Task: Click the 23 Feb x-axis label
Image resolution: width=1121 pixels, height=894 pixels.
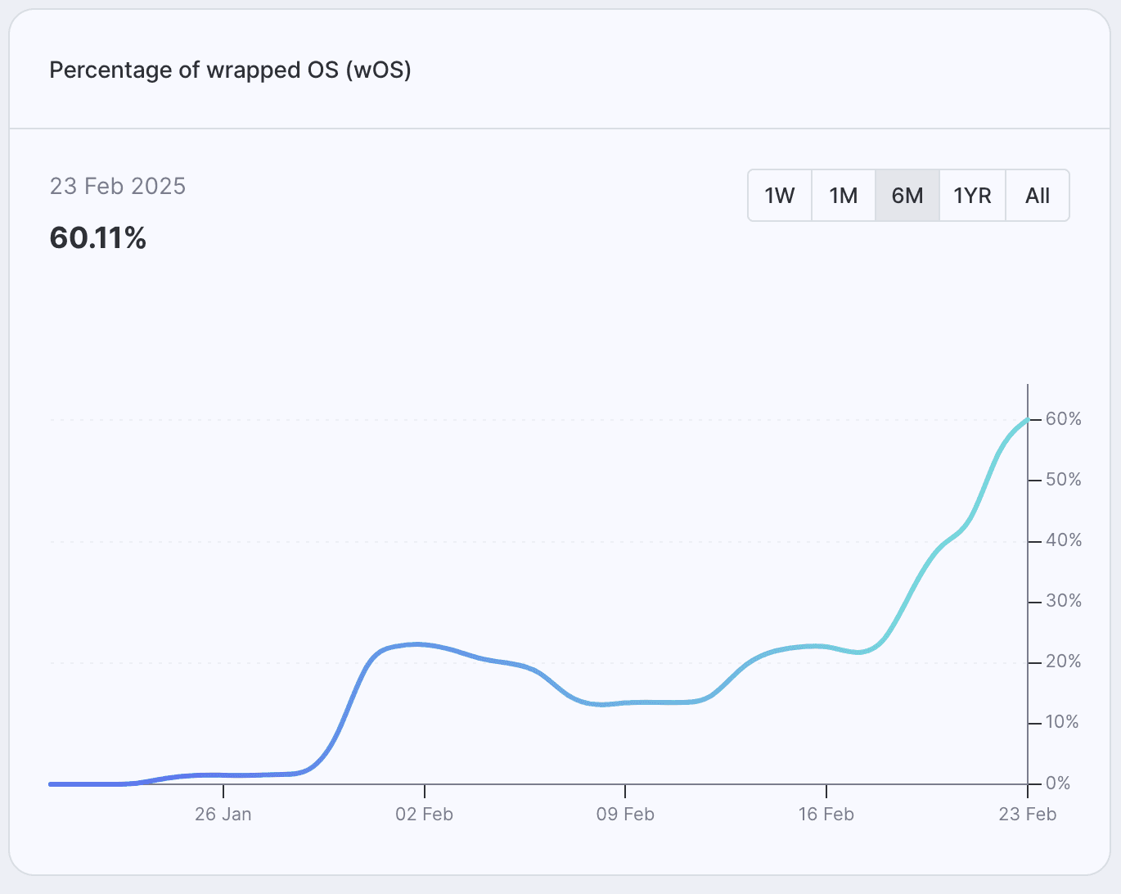Action: point(1027,814)
